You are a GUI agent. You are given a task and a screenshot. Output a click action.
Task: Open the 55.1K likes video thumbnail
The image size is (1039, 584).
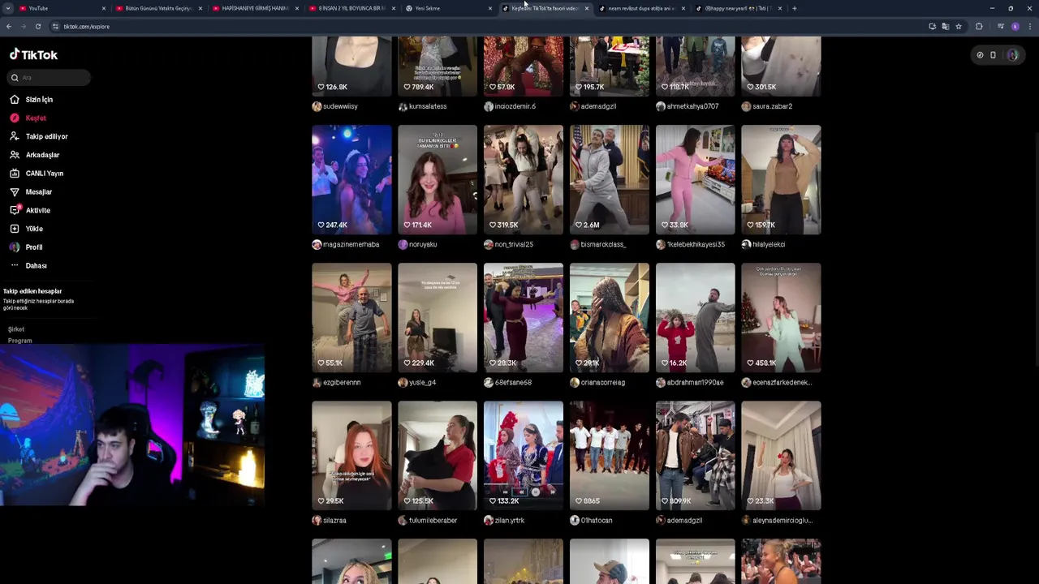point(351,318)
